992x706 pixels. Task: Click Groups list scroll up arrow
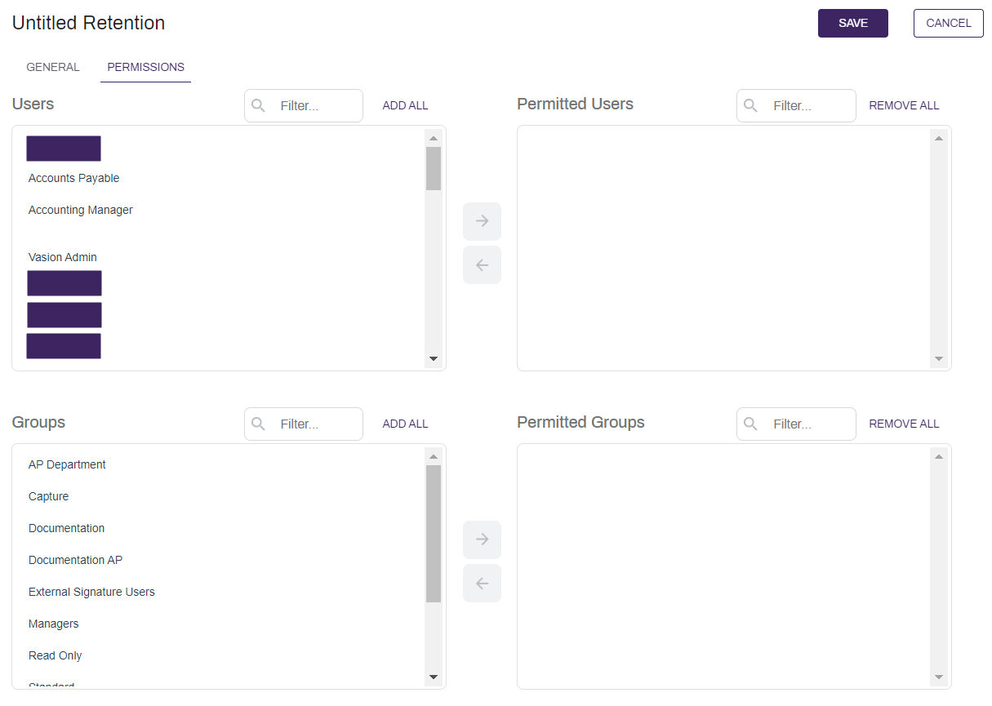point(434,456)
